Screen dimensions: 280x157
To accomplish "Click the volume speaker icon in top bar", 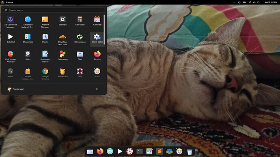I will point(254,2).
